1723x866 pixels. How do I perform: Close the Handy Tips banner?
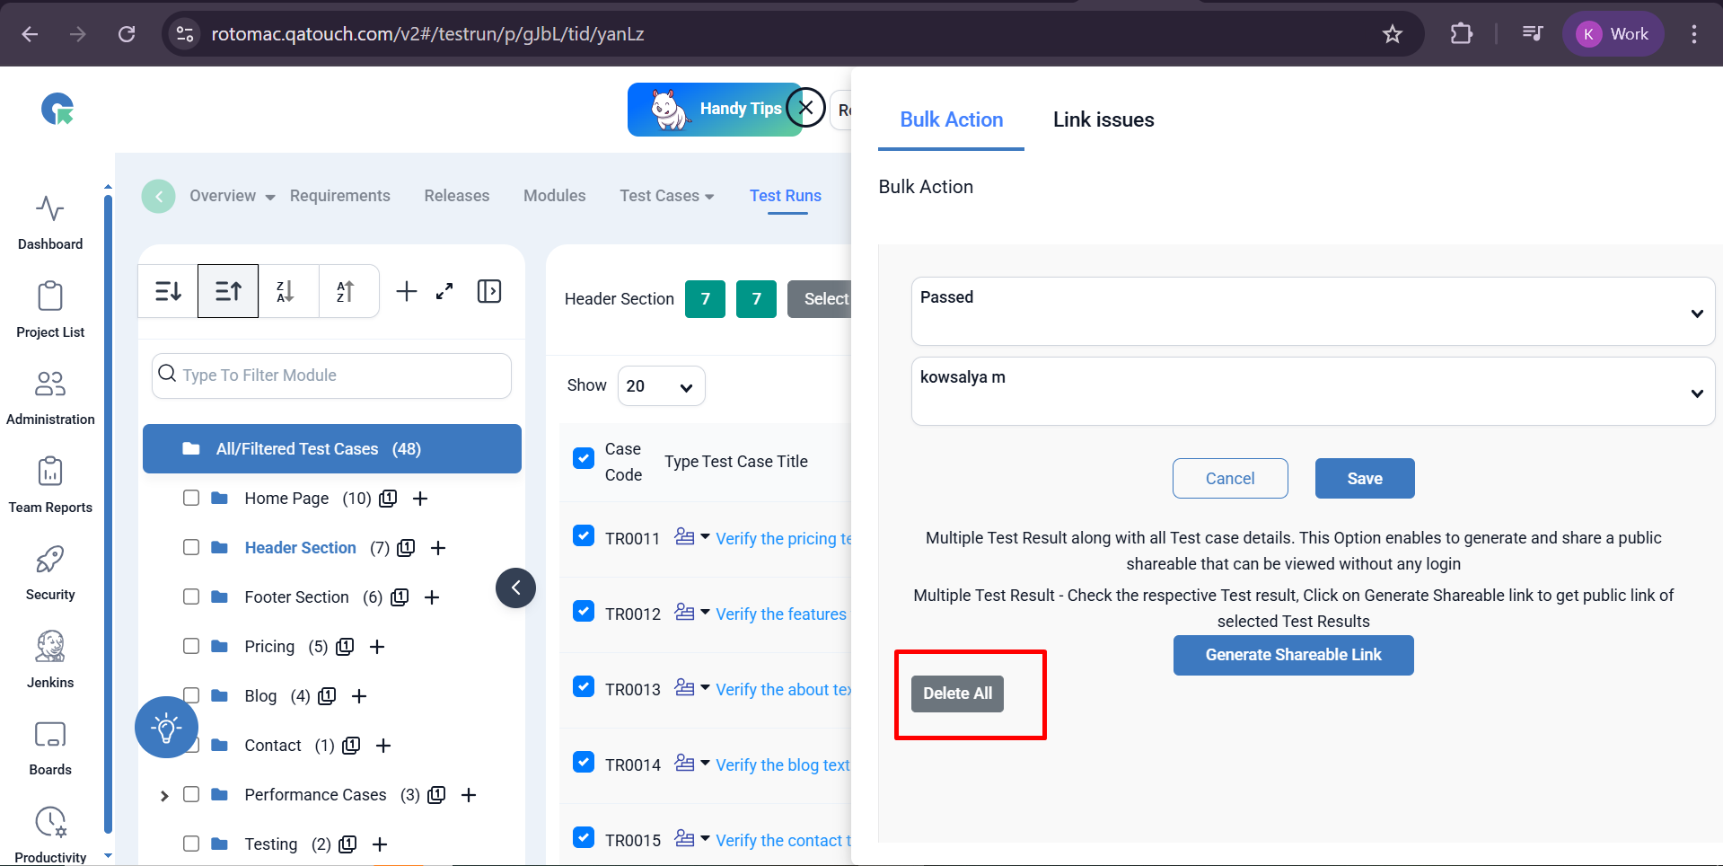tap(805, 108)
